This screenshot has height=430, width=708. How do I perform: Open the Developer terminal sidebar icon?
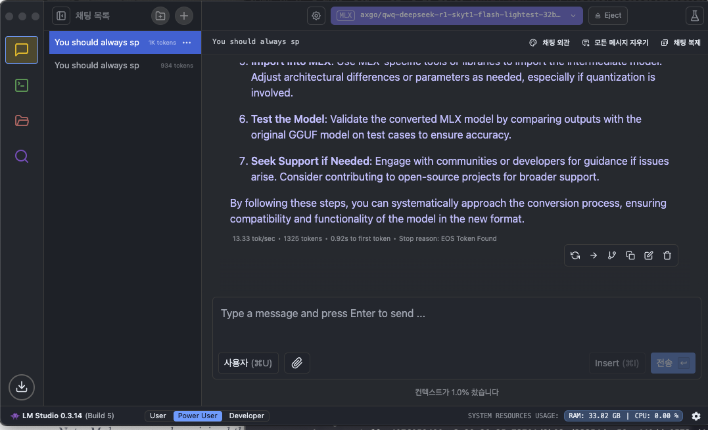22,85
